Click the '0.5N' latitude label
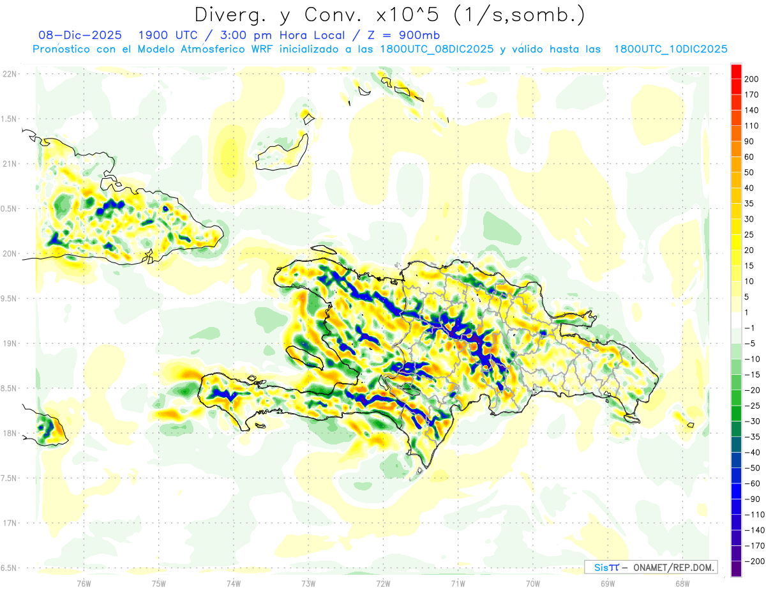 (x=10, y=208)
